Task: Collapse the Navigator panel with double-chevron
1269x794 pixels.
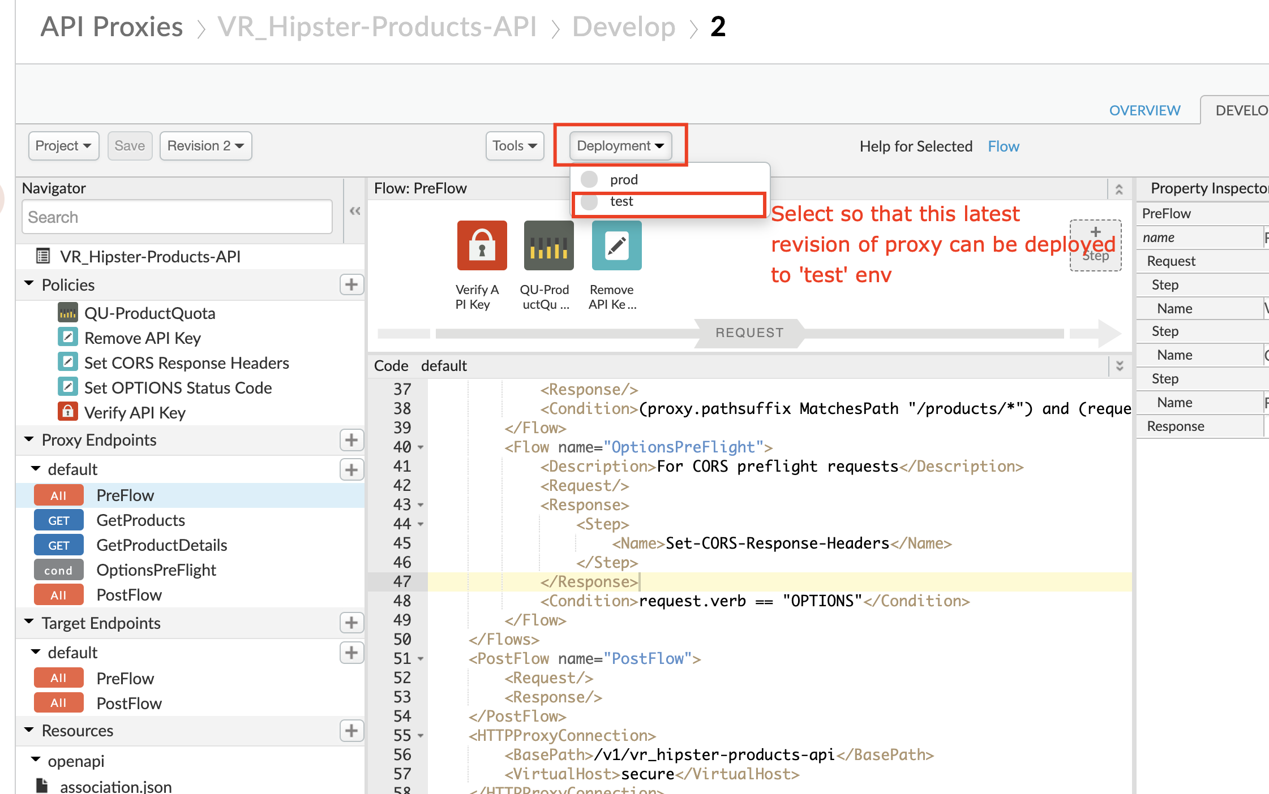Action: [x=355, y=211]
